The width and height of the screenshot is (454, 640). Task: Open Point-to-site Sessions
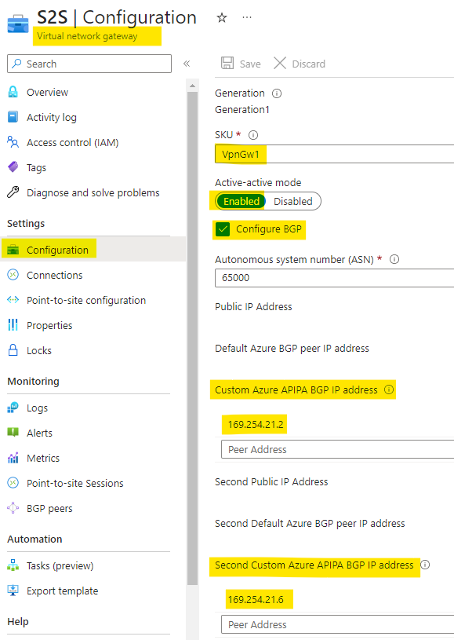pyautogui.click(x=75, y=483)
